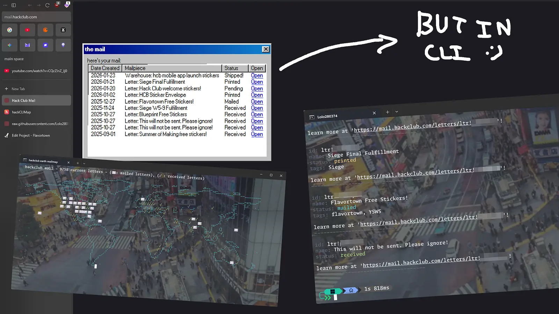Open the Gemini sparkle shortcut icon
Screen dimensions: 559x314
pyautogui.click(x=9, y=45)
